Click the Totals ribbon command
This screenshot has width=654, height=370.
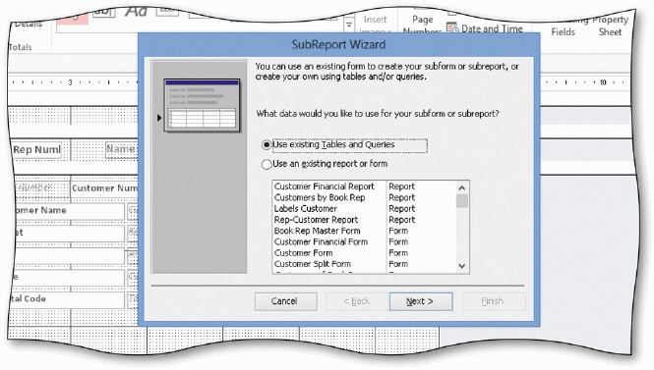click(x=20, y=47)
